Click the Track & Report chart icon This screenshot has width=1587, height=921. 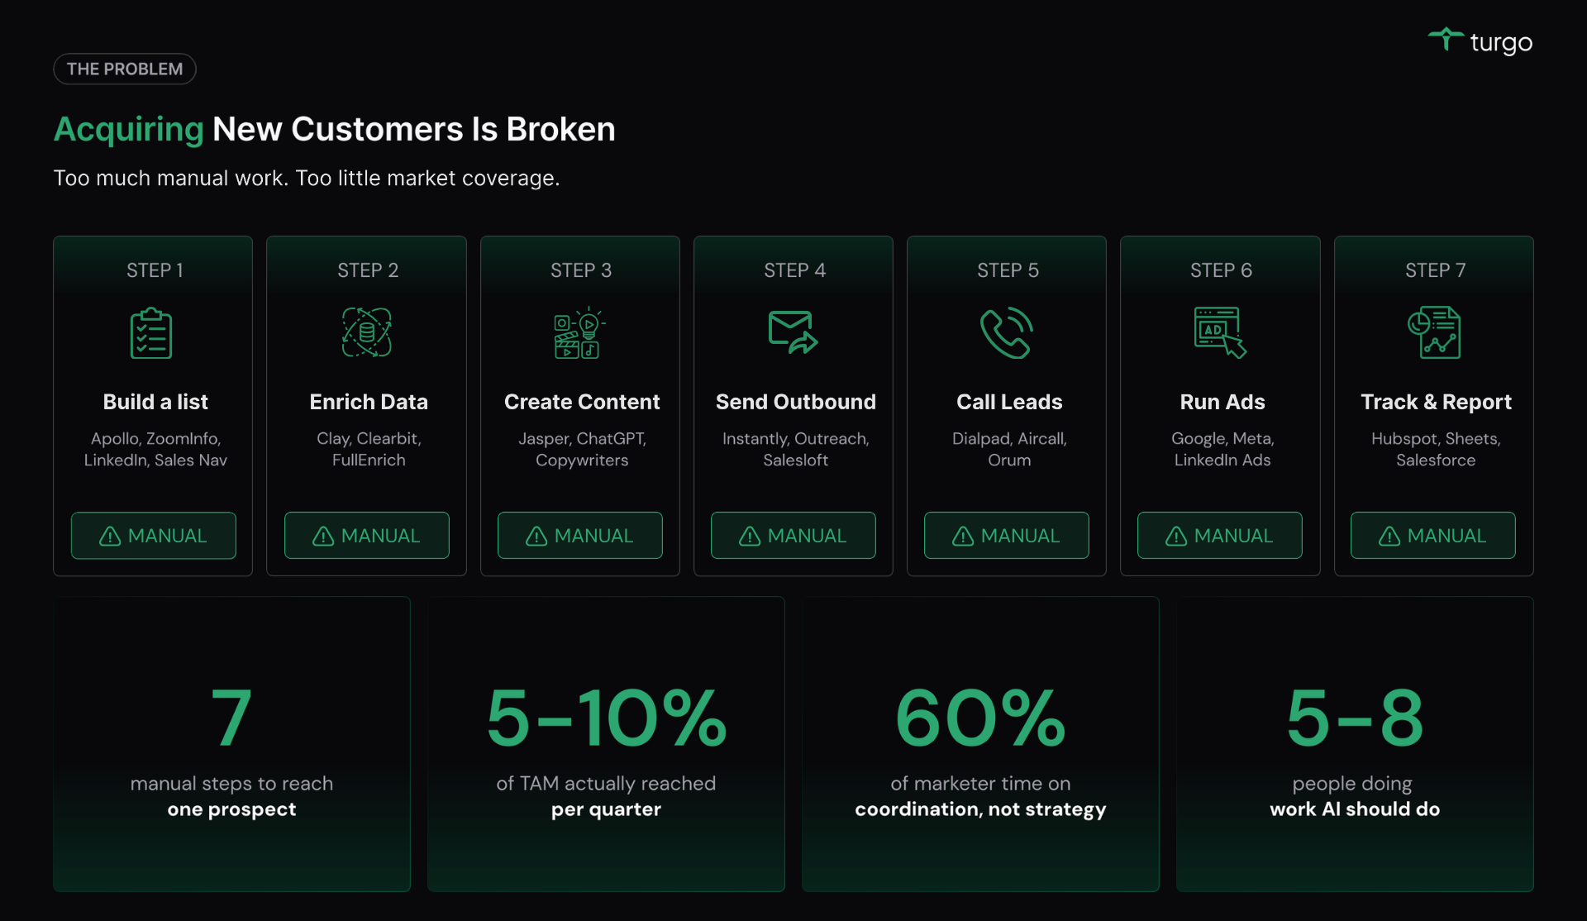pyautogui.click(x=1434, y=332)
